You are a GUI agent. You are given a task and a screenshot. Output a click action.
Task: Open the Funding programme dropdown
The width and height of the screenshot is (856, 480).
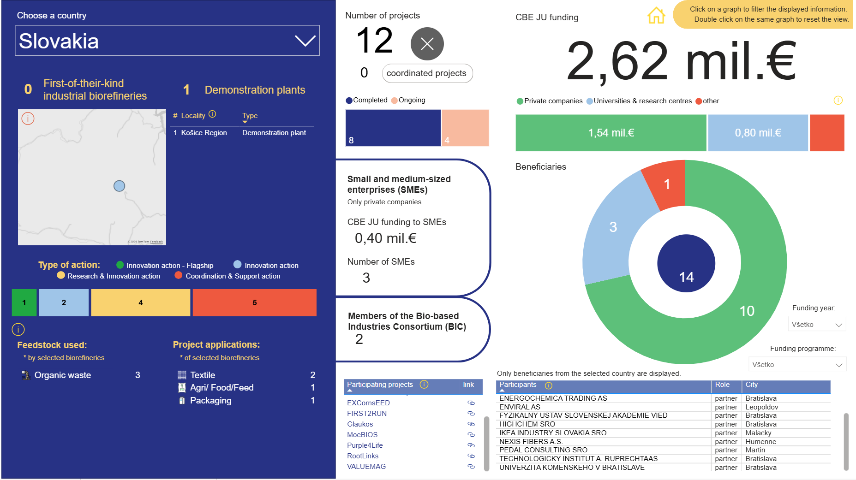click(x=797, y=365)
